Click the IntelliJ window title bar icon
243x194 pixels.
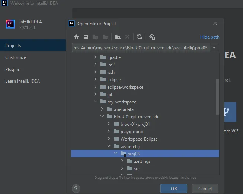(4, 3)
